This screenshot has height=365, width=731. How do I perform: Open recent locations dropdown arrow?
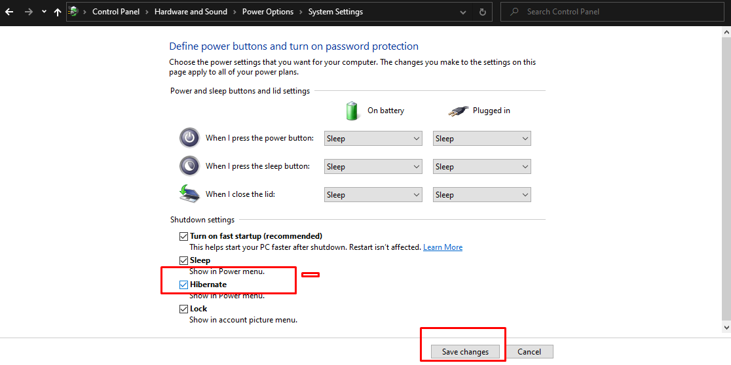(x=44, y=12)
